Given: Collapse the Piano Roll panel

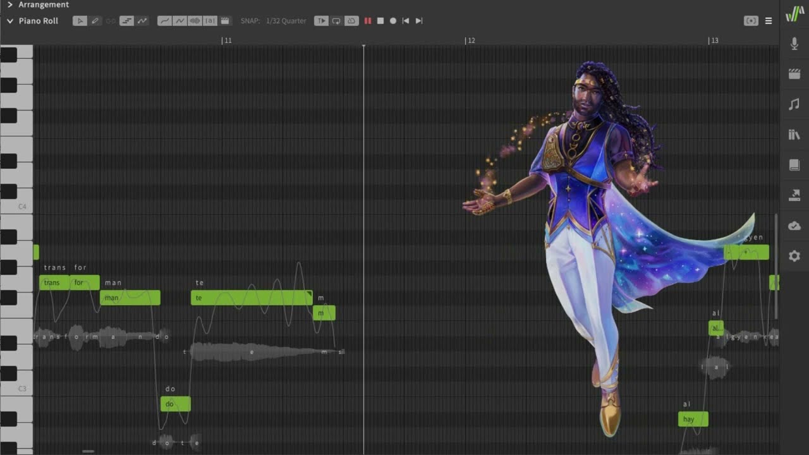Looking at the screenshot, I should 10,21.
